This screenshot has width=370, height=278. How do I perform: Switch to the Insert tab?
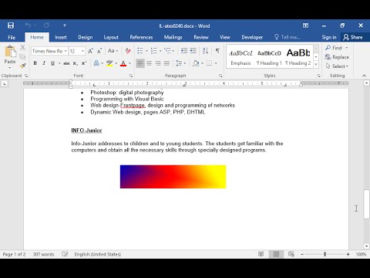(61, 37)
